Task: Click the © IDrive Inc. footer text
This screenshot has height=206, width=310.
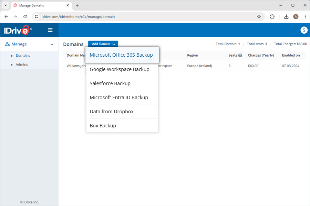Action: pos(29,202)
